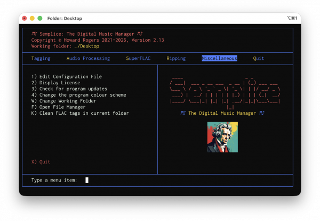Select the SuperFLAC menu tab
Screen dimensions: 320x221
click(x=139, y=58)
